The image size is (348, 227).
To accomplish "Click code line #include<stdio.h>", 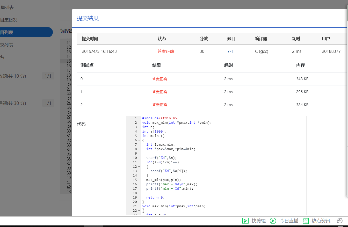I will [x=160, y=118].
